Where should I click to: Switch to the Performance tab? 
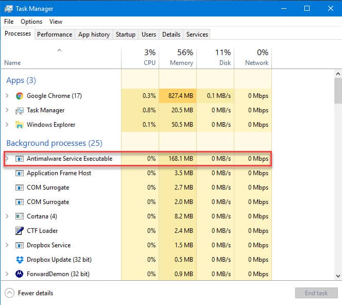(x=55, y=35)
